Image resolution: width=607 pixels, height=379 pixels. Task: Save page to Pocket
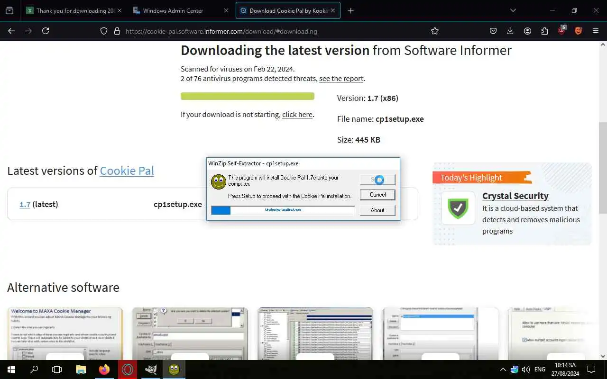(x=493, y=31)
